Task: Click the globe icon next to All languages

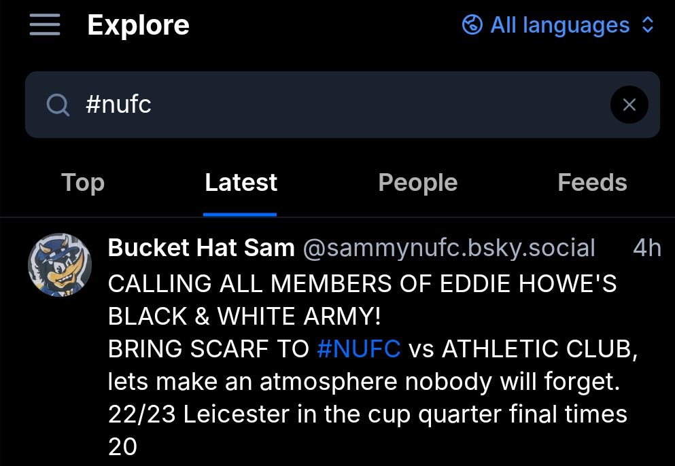Action: 472,24
